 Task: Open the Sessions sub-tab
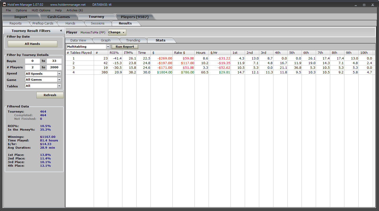(x=98, y=23)
